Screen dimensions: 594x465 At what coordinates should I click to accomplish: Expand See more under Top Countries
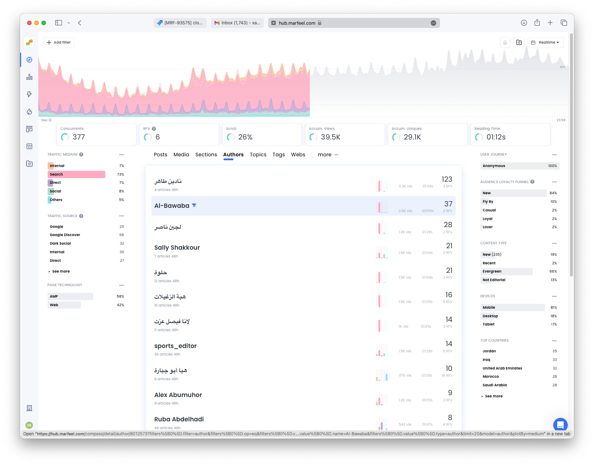tap(492, 396)
